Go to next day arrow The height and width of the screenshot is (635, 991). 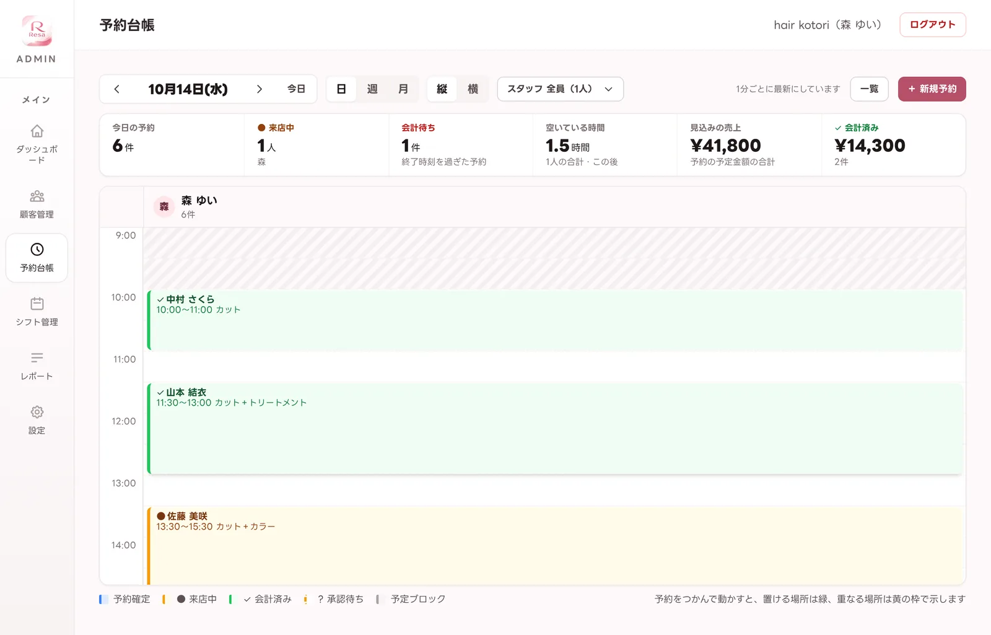tap(260, 89)
